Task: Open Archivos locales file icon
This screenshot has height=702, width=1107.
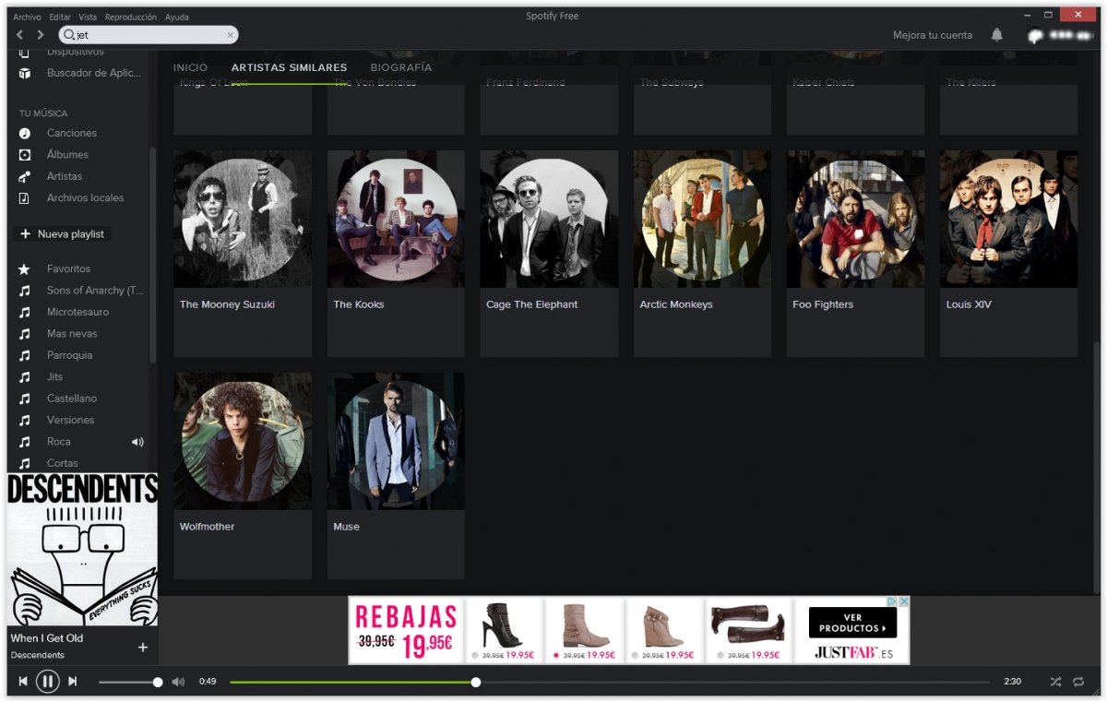Action: [x=25, y=197]
